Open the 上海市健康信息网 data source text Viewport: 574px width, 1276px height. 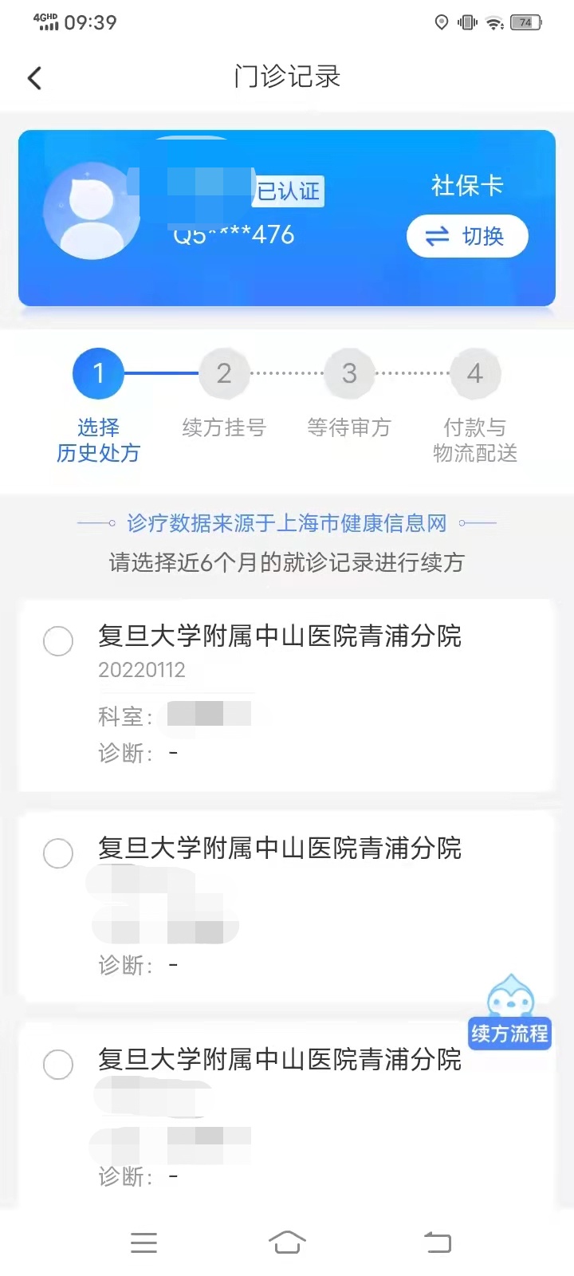click(287, 523)
